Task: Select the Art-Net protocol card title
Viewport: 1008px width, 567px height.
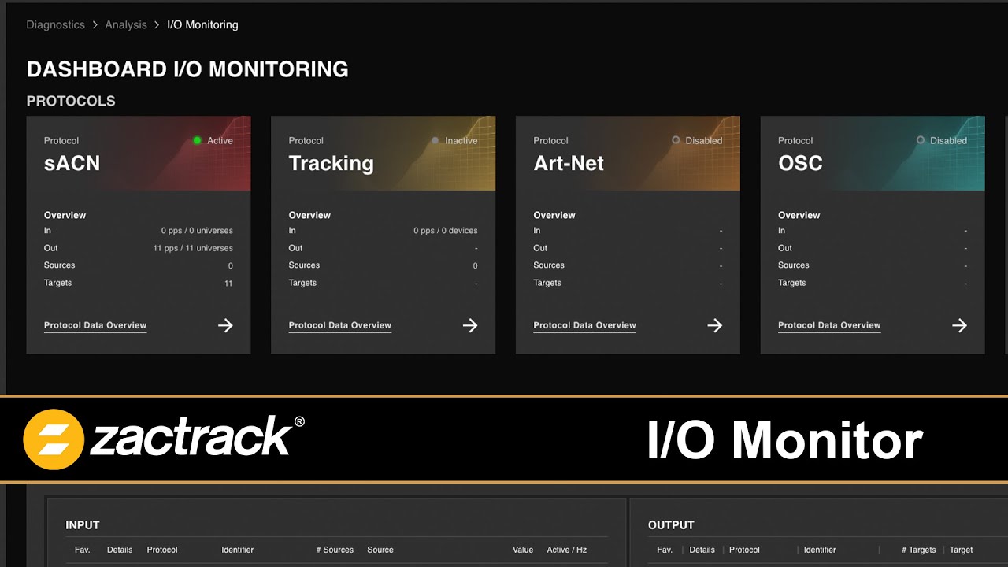Action: [569, 163]
